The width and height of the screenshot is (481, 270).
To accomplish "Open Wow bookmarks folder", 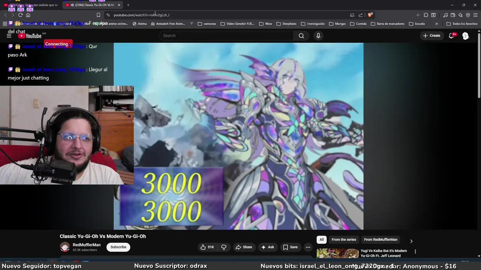I will 265,24.
